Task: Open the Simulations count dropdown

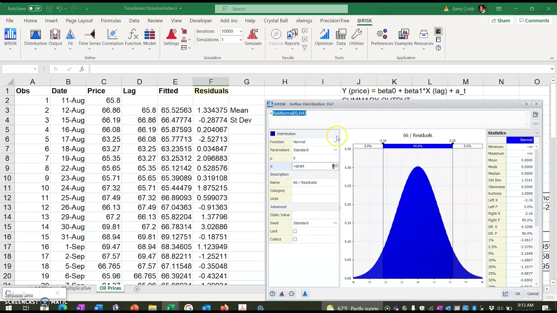Action: 240,40
